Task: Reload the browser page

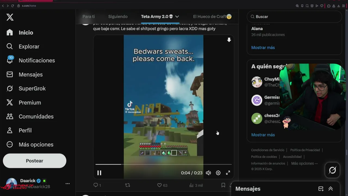Action: coord(13,6)
